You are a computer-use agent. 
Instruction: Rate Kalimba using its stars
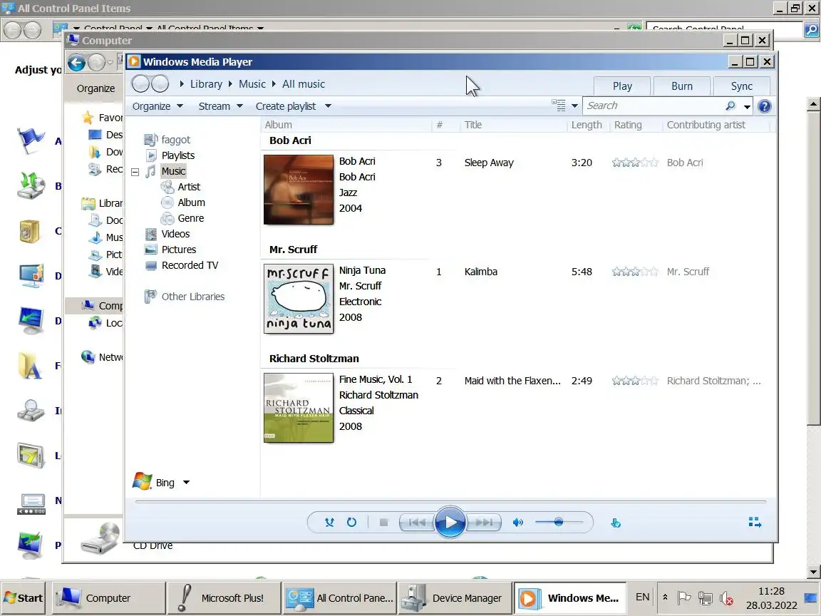(x=634, y=272)
